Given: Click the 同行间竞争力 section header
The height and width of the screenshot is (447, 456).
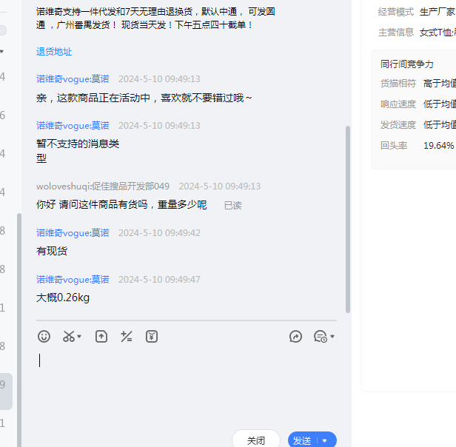Looking at the screenshot, I should [x=407, y=64].
